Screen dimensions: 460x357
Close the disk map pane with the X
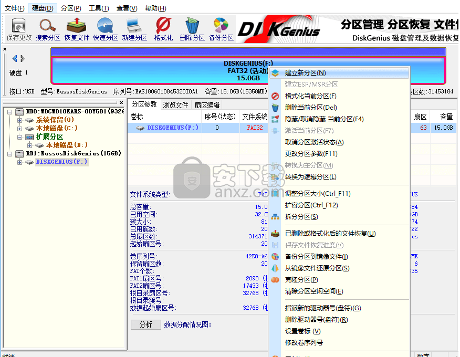point(5,49)
